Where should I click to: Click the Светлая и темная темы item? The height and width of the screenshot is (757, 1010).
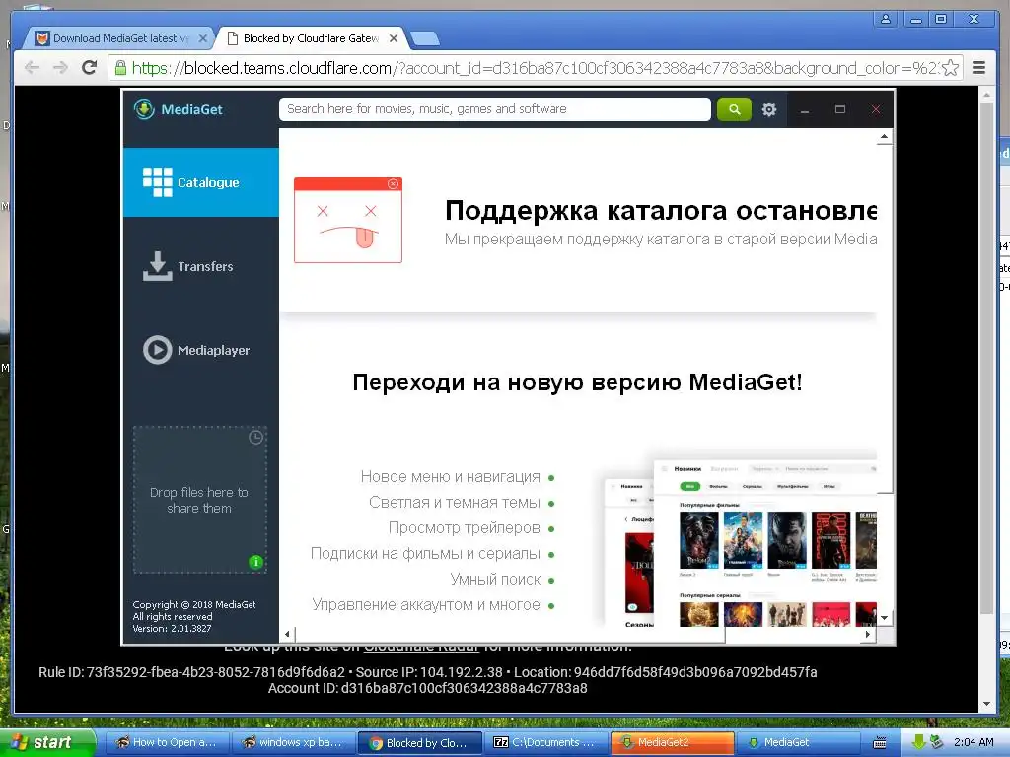pos(454,502)
